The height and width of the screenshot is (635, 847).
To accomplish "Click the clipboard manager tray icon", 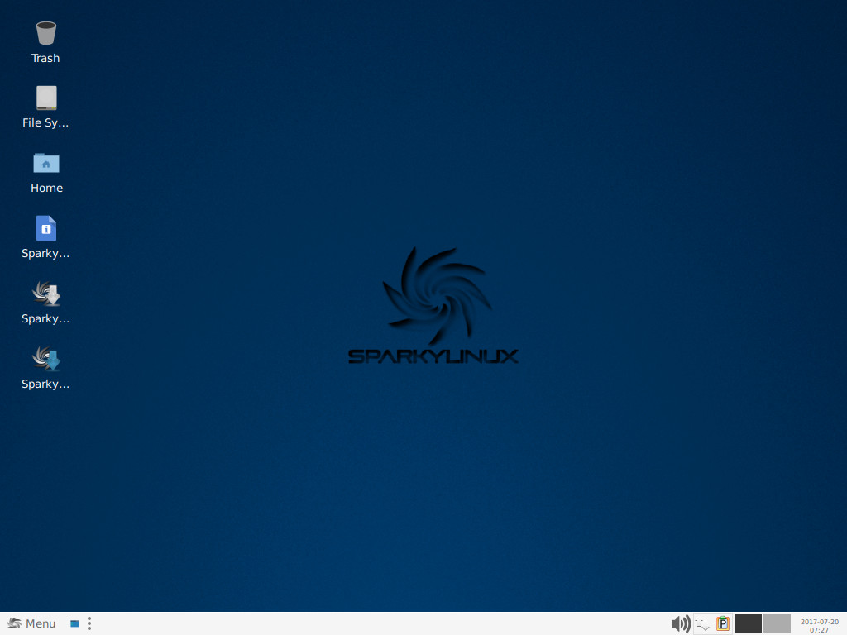I will 723,623.
